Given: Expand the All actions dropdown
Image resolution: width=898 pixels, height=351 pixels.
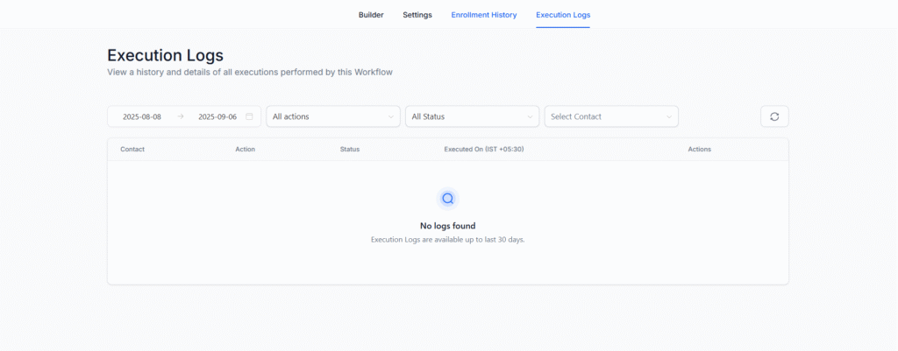Looking at the screenshot, I should 333,116.
